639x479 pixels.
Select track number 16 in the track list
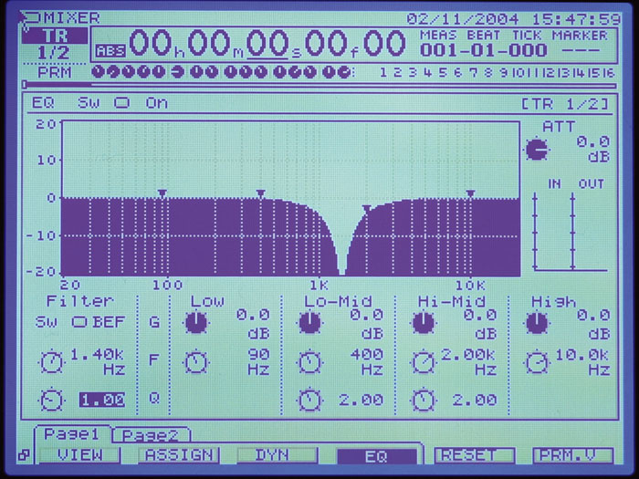coord(609,73)
